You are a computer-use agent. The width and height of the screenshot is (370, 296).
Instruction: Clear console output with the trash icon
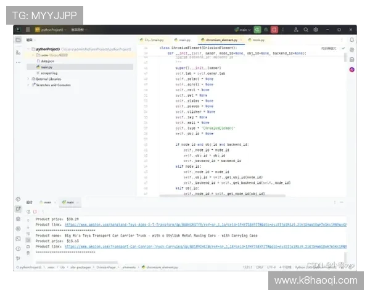tap(28, 253)
